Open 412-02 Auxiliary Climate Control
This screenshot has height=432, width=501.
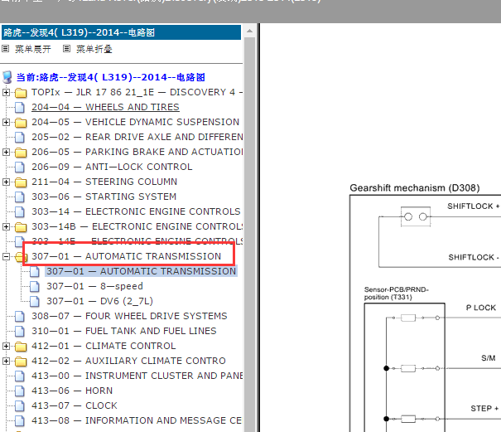tap(128, 361)
